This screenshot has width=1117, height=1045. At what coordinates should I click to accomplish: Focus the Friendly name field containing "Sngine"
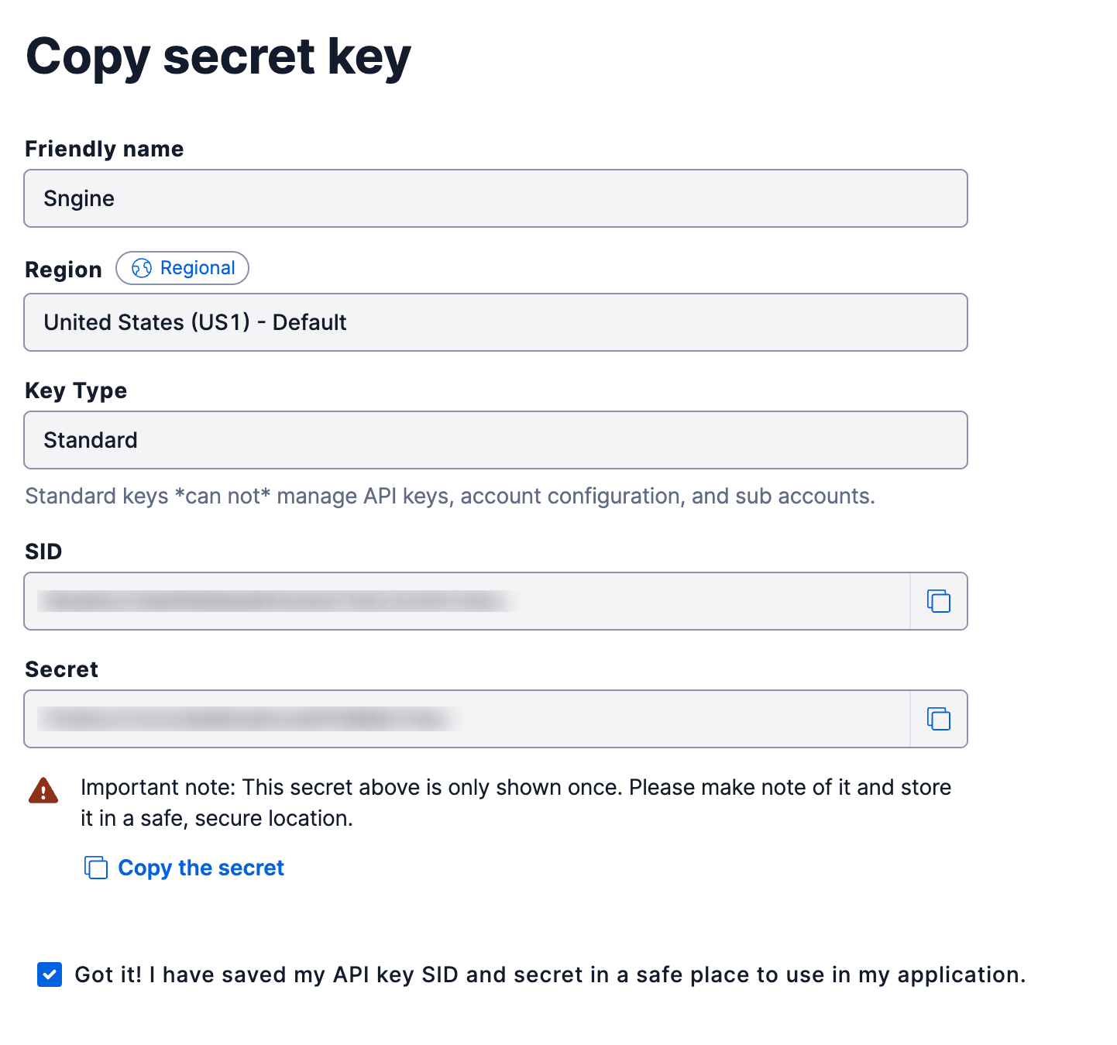[496, 198]
